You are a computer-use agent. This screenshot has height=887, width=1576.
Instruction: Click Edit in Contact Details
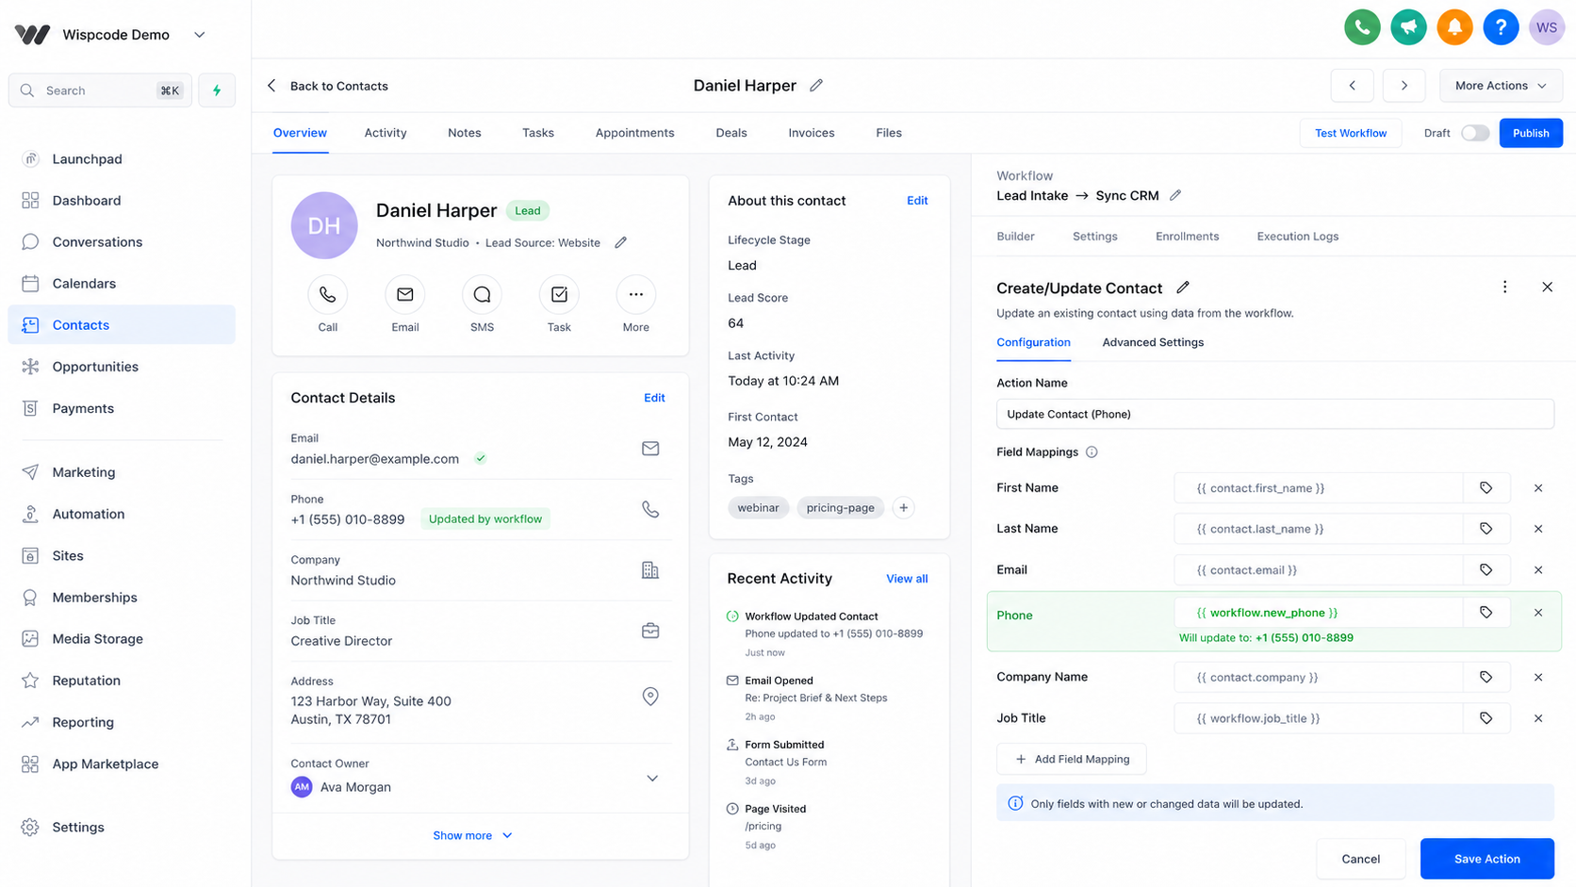pyautogui.click(x=654, y=398)
